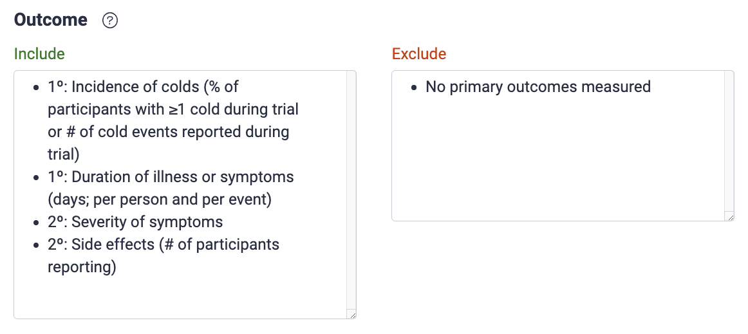748x334 pixels.
Task: Click empty space below Include list
Action: click(x=180, y=296)
